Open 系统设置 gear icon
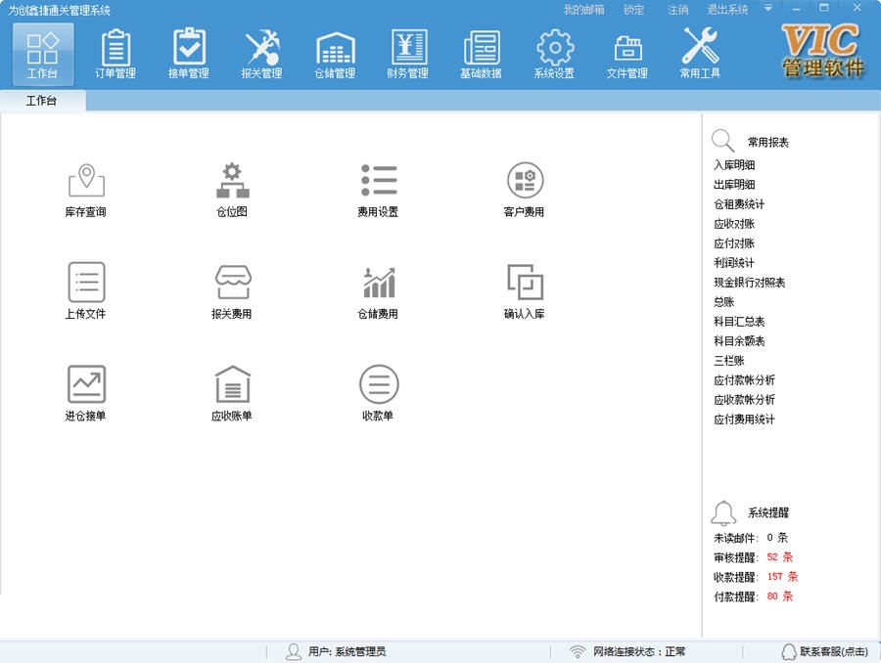The image size is (881, 663). pos(554,55)
